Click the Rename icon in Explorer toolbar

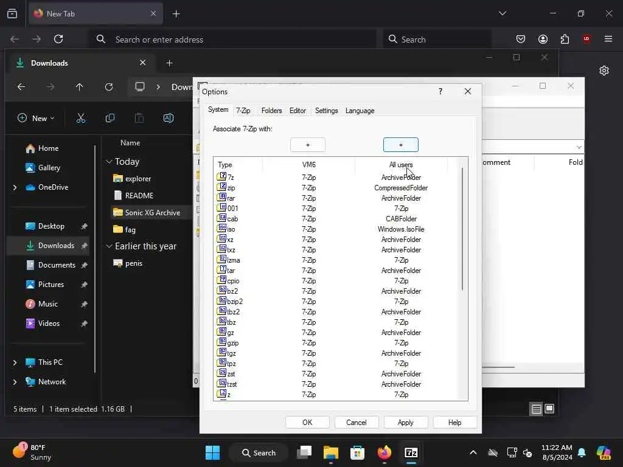click(169, 118)
